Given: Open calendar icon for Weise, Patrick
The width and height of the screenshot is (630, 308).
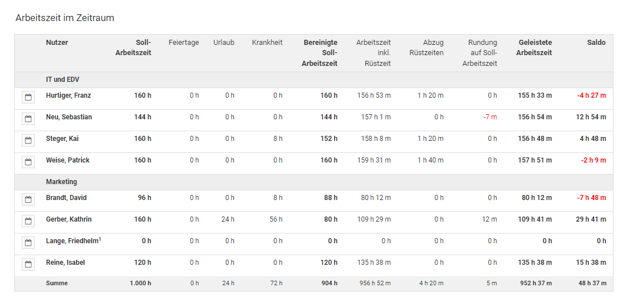Looking at the screenshot, I should click(28, 162).
